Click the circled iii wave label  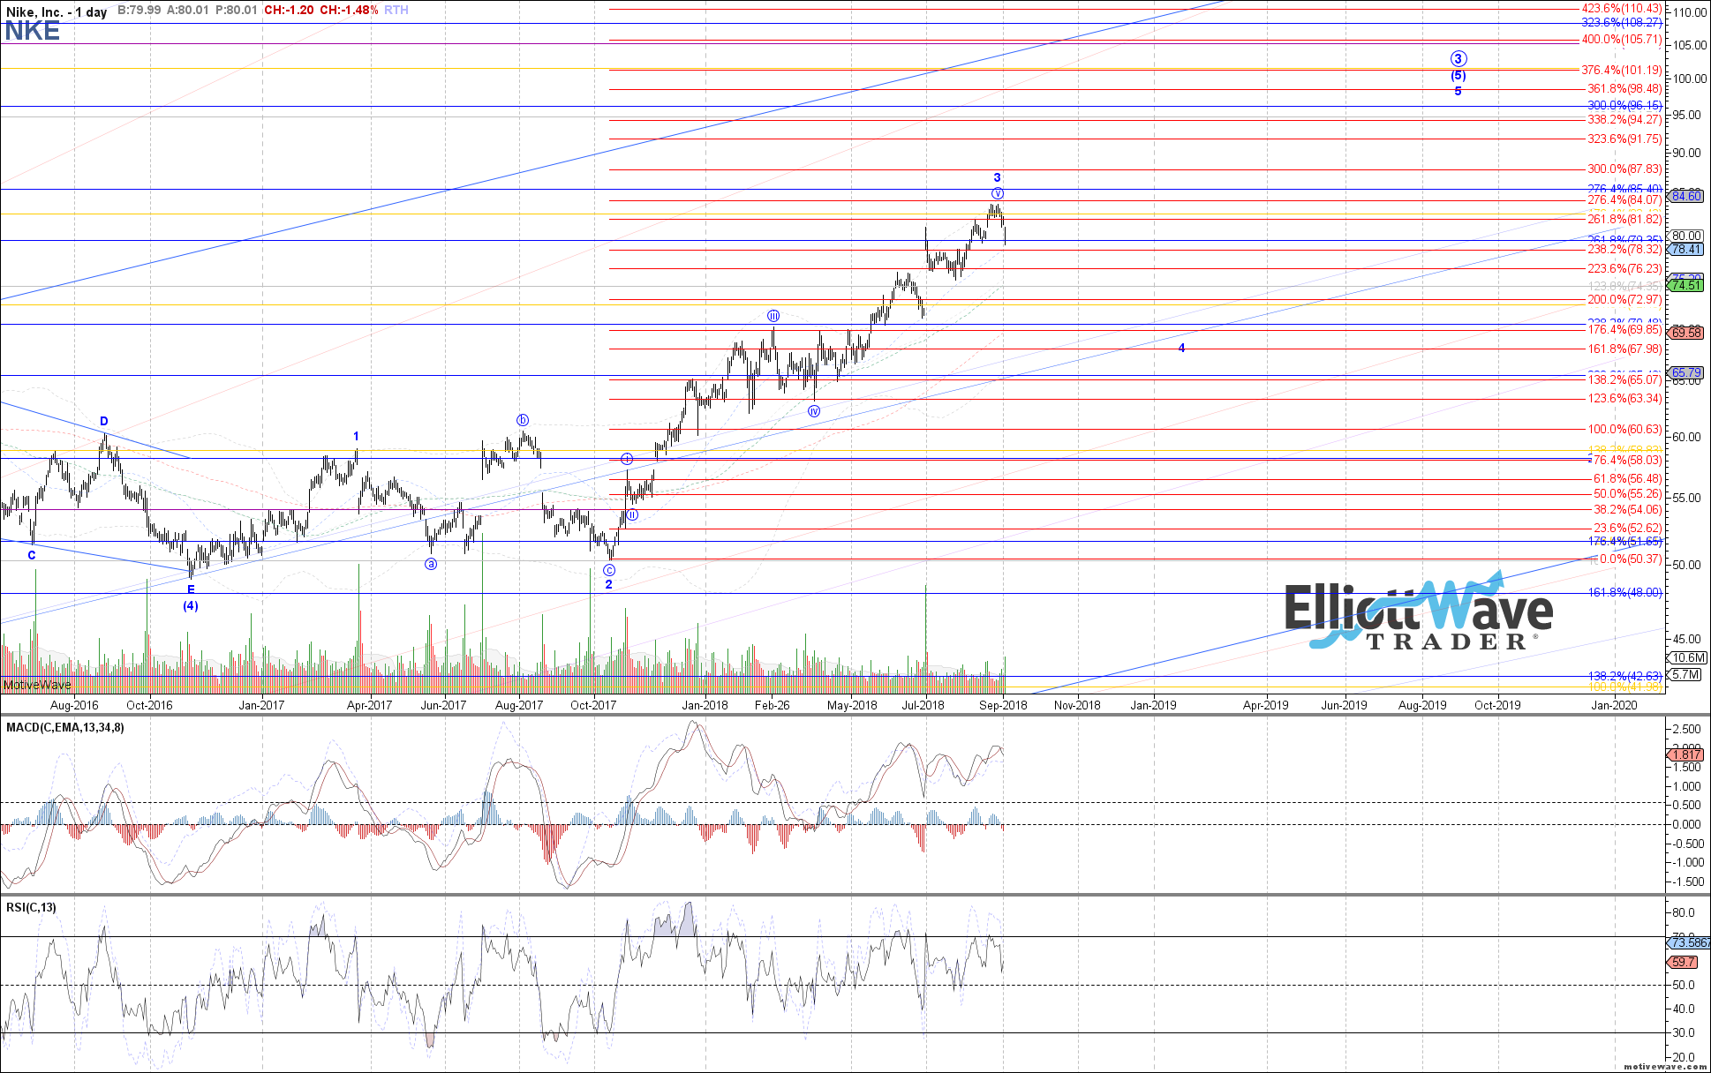pyautogui.click(x=773, y=316)
